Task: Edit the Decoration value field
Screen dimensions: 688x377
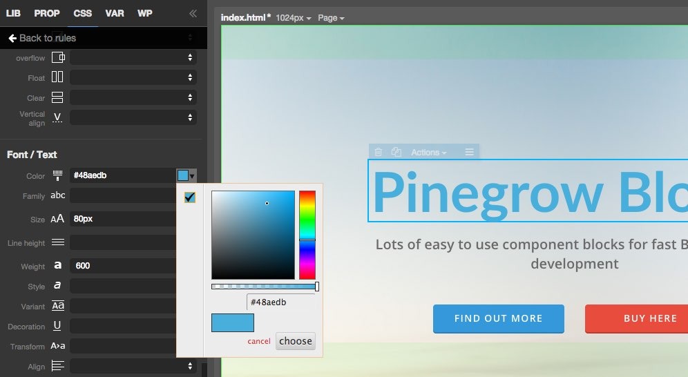Action: tap(123, 326)
